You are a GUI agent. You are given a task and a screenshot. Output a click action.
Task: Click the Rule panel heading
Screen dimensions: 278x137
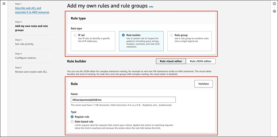pyautogui.click(x=74, y=84)
